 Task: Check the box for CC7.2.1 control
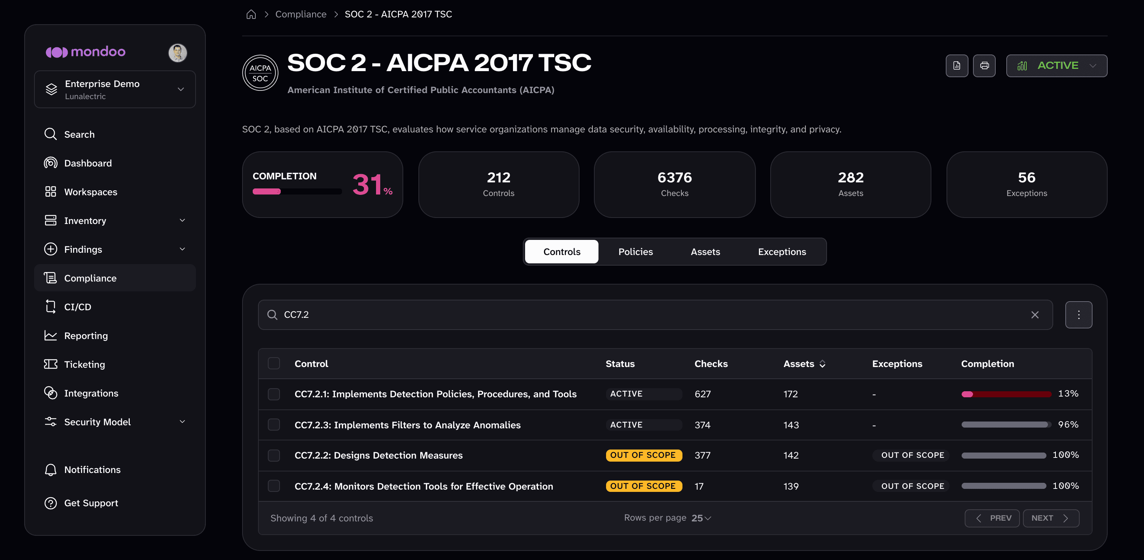(274, 394)
